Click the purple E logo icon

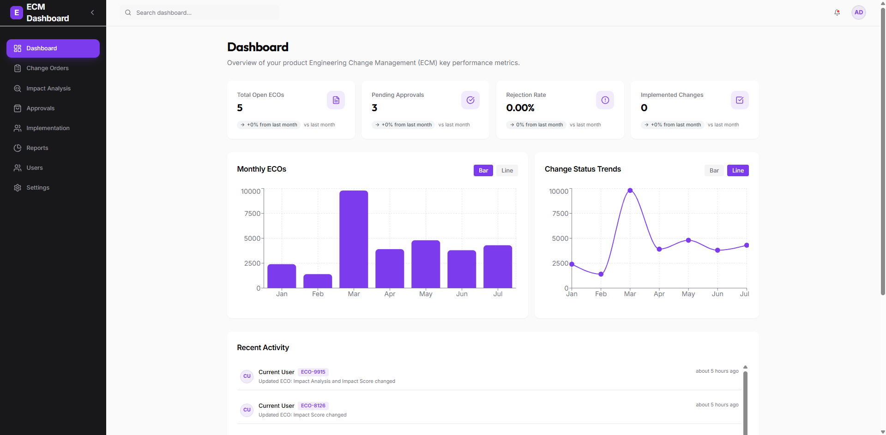click(x=17, y=12)
